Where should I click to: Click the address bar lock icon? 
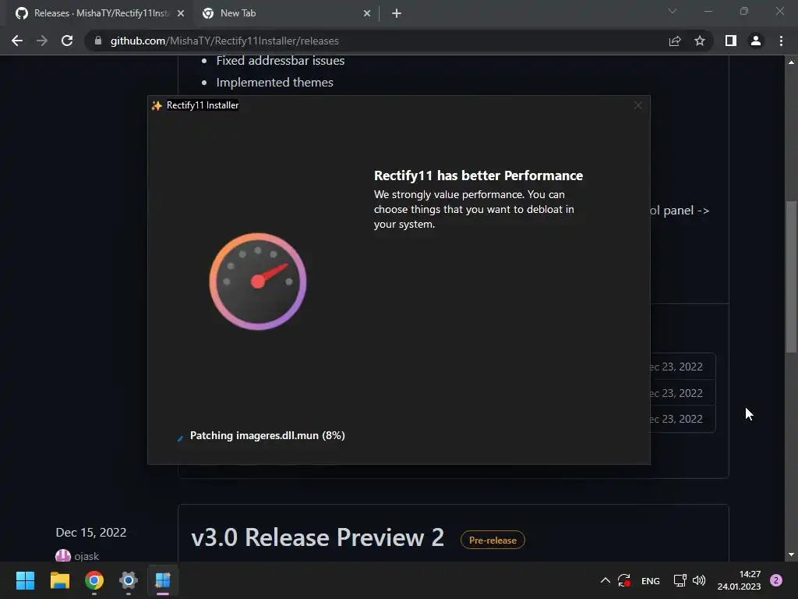point(98,41)
